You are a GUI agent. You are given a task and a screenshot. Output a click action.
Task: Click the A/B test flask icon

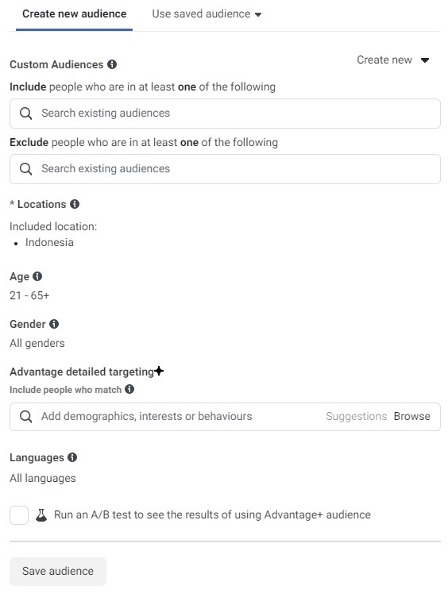[41, 514]
